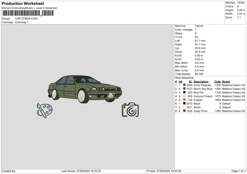This screenshot has height=174, width=247.
Task: Click the 'Army Fatigues' description text
Action: click(202, 85)
